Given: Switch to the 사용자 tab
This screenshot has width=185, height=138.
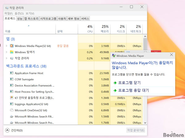Looking at the screenshot, I should coord(62,18).
